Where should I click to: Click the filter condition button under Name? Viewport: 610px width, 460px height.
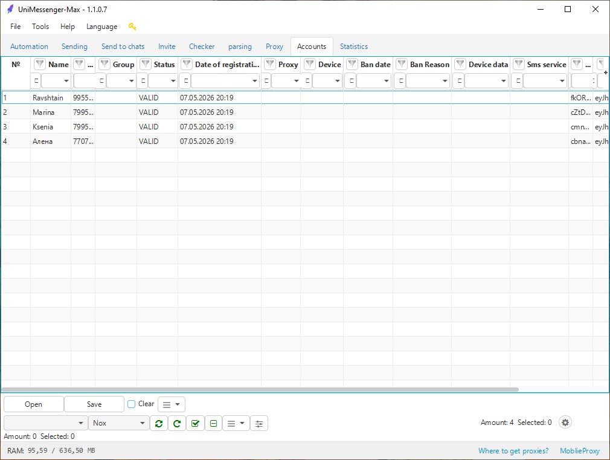point(36,80)
